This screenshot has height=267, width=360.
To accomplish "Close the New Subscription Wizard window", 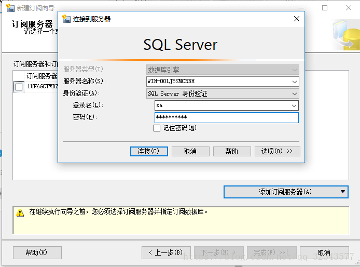I will point(349,8).
